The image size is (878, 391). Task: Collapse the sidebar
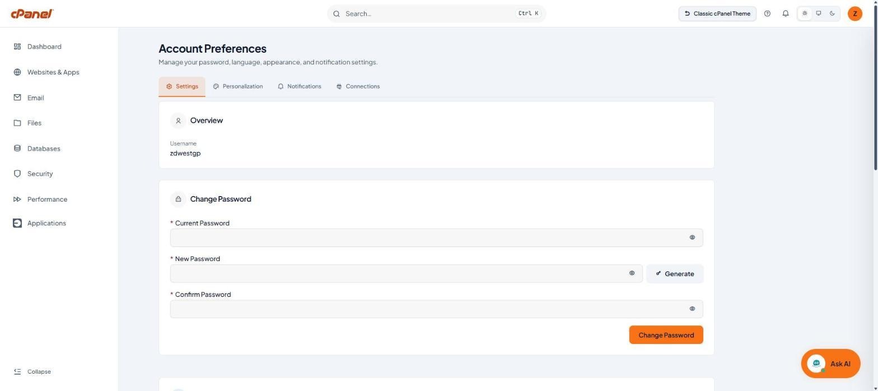pos(32,372)
